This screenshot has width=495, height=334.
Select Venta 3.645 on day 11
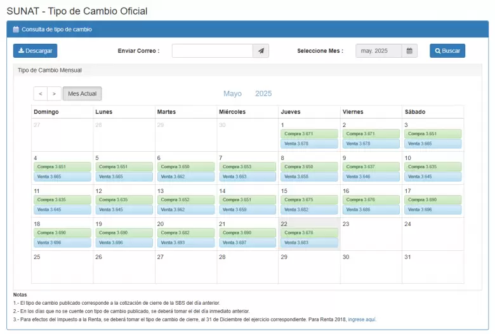coord(62,210)
